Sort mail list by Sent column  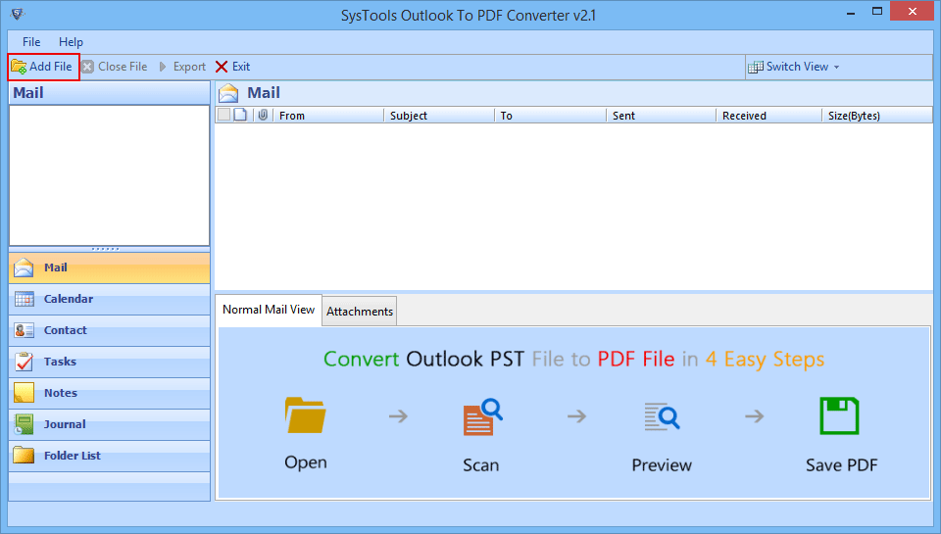click(x=662, y=116)
